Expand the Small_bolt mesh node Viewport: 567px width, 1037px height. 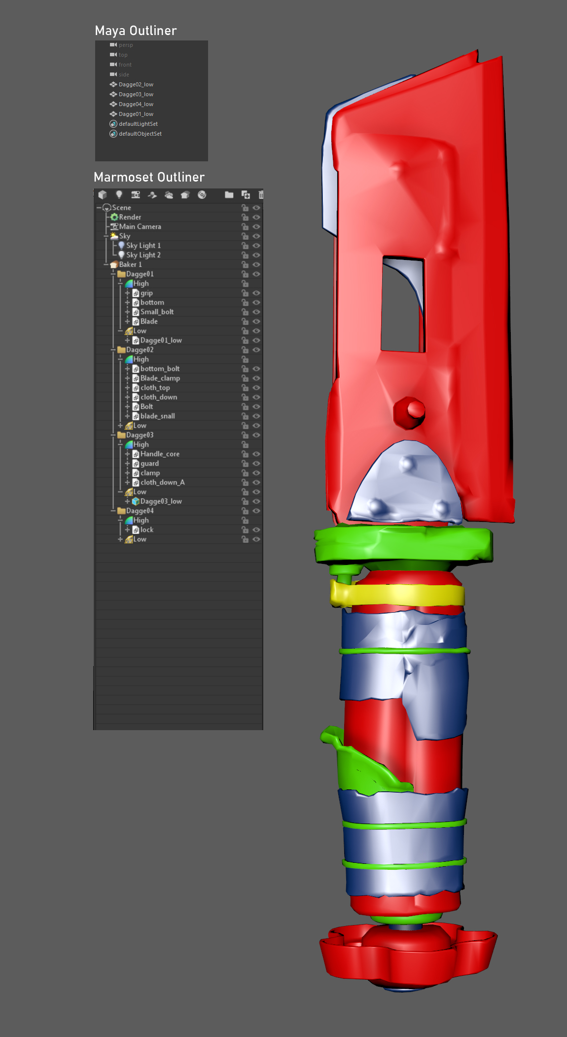pyautogui.click(x=127, y=312)
